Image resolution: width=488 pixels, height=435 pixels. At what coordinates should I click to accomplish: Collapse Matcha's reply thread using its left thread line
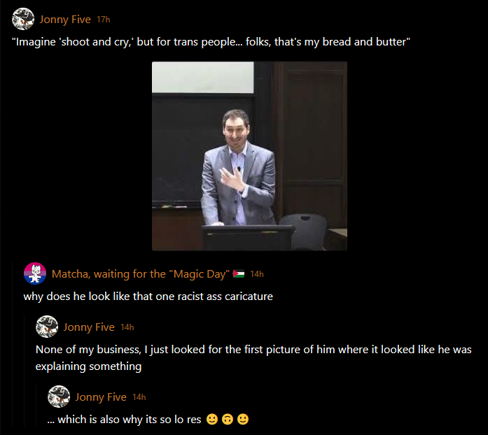pos(13,344)
